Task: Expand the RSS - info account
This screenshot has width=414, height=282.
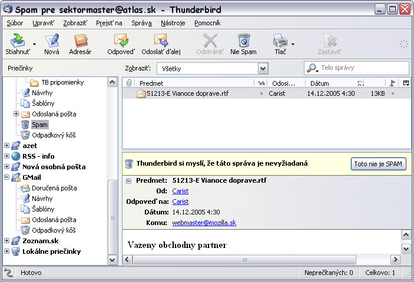Action: (7, 156)
